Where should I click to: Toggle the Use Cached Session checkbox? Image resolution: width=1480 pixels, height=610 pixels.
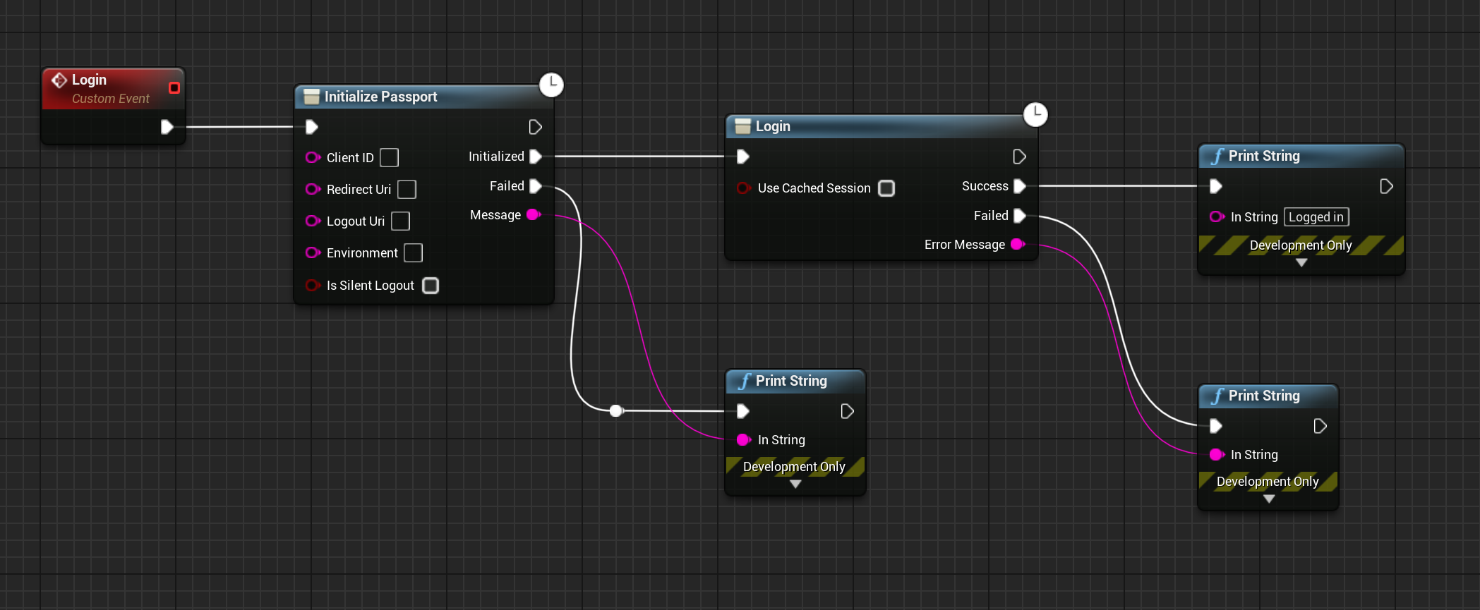click(x=886, y=188)
